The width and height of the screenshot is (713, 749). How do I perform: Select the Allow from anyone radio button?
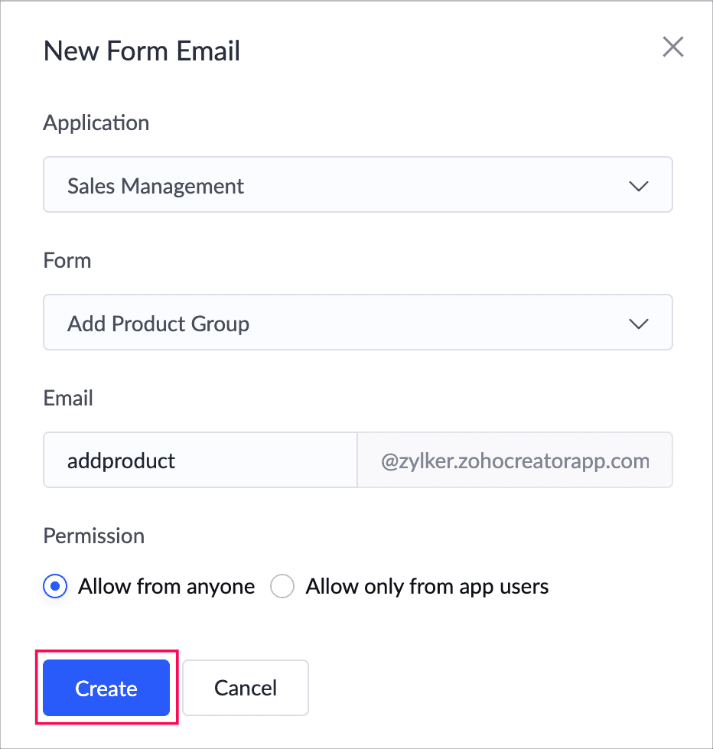56,587
